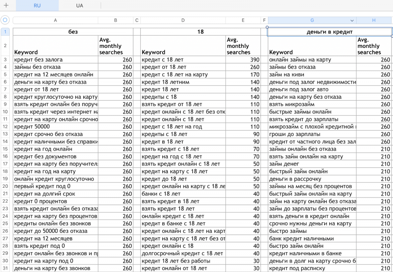
Task: Select column A header
Action: 55,20
